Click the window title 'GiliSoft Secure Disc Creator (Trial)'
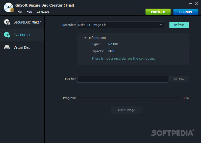This screenshot has width=201, height=143. click(x=45, y=5)
